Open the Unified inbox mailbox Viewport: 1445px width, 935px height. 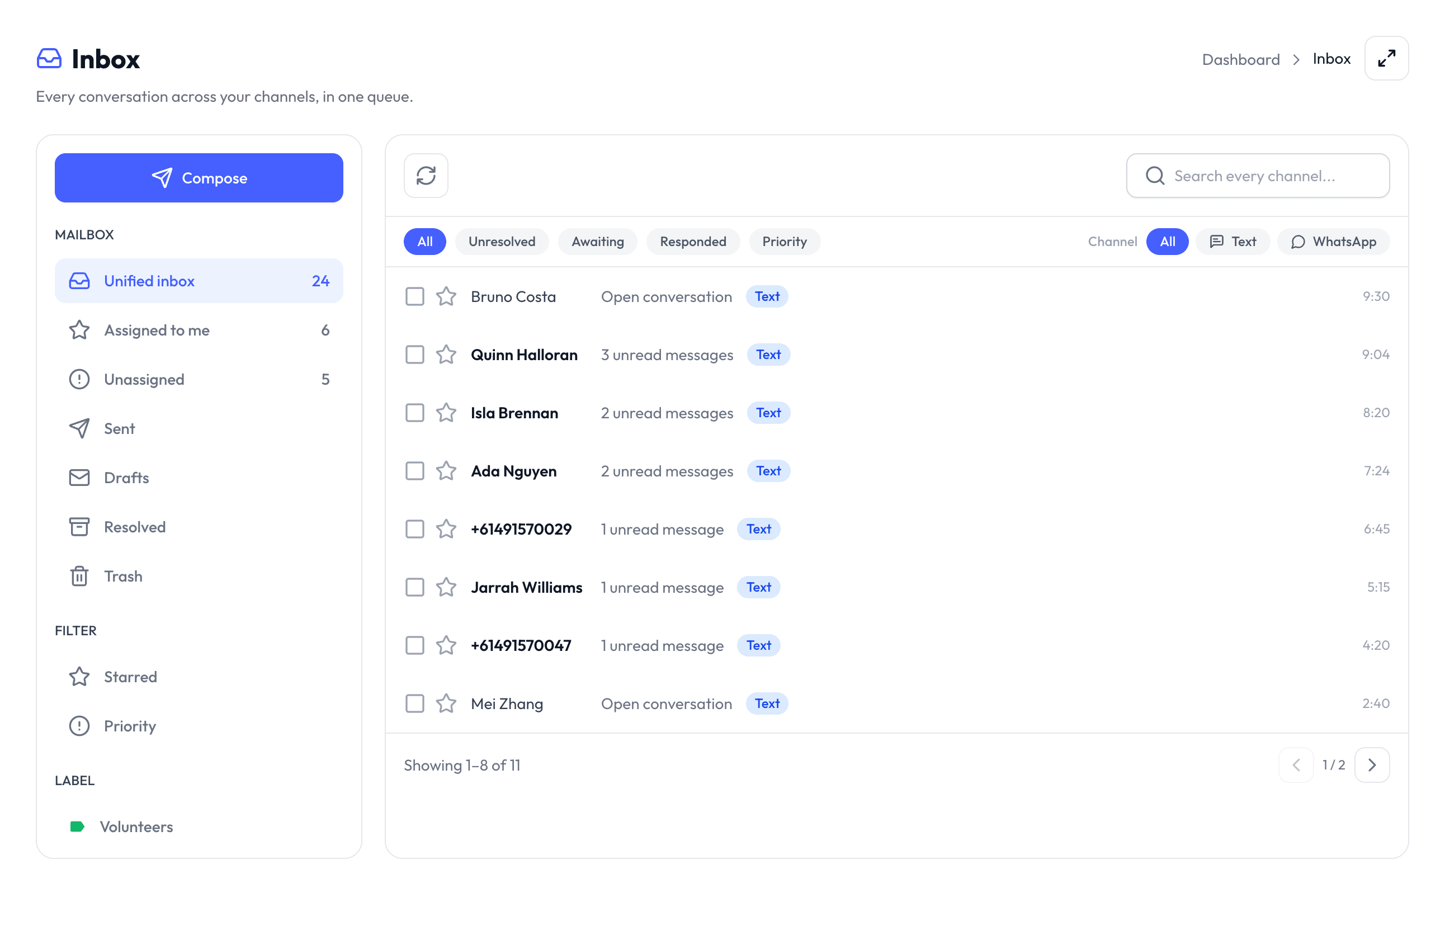[x=199, y=281]
